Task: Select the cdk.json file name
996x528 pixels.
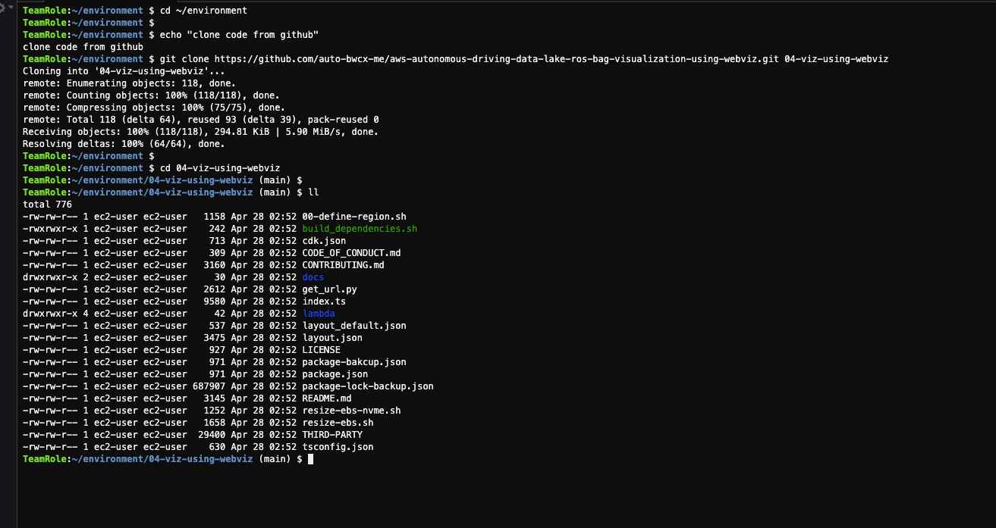Action: point(323,241)
